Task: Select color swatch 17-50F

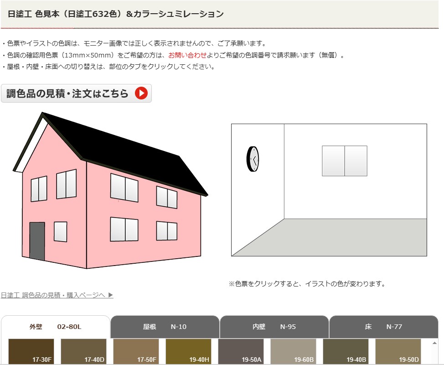Action: click(x=136, y=351)
